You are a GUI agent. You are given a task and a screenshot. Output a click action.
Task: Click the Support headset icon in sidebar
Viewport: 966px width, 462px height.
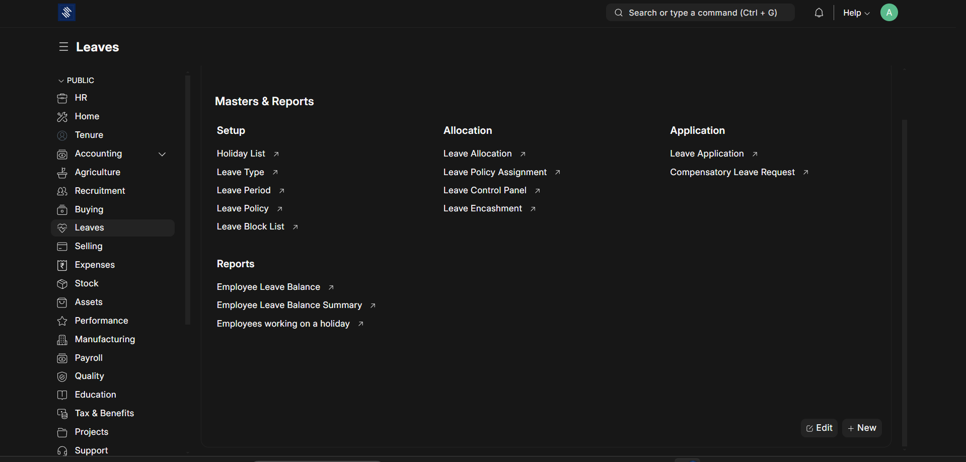point(62,451)
